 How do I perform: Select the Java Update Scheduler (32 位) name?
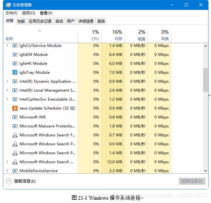click(x=47, y=108)
